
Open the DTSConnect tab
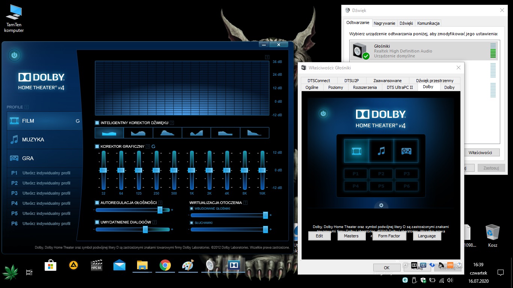[319, 81]
